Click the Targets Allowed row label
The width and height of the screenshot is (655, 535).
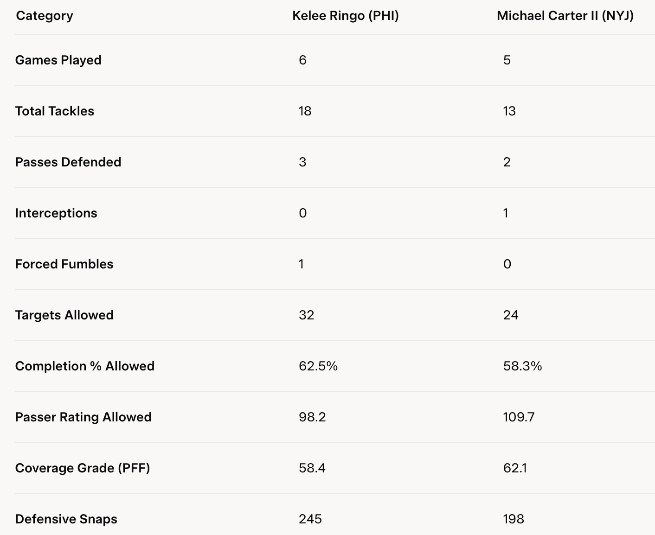[64, 315]
